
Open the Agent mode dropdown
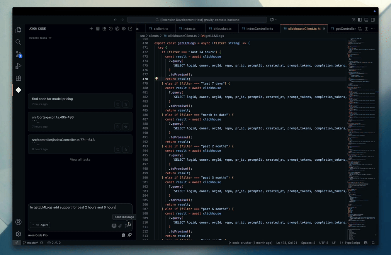(x=40, y=225)
